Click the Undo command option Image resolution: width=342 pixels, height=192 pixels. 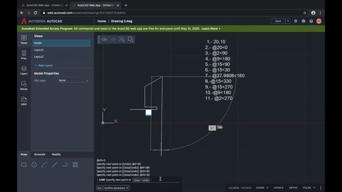tap(145, 180)
